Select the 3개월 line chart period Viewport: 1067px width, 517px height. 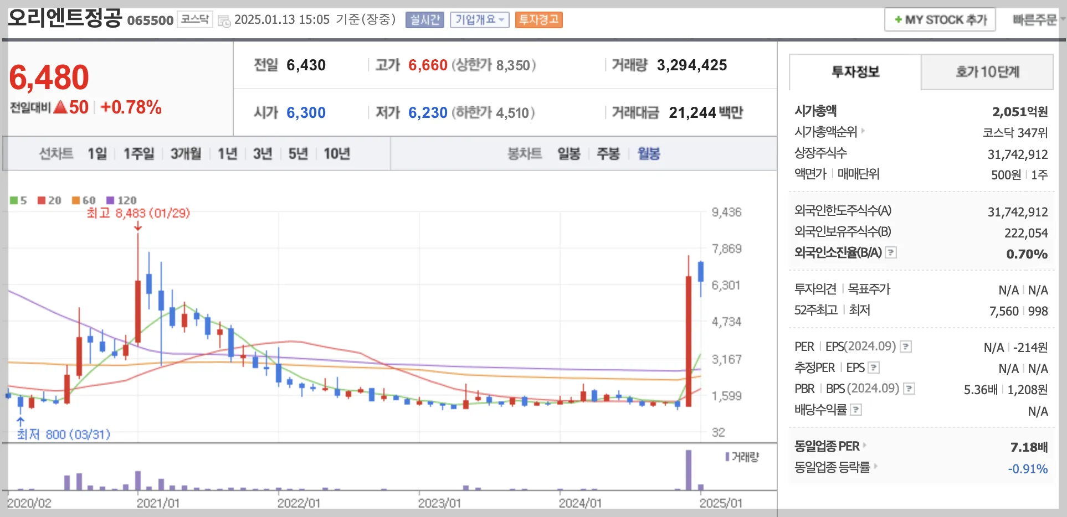pyautogui.click(x=186, y=153)
